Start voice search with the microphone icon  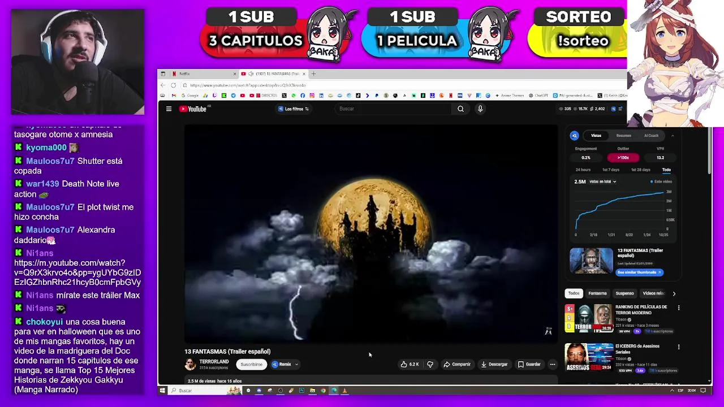480,109
